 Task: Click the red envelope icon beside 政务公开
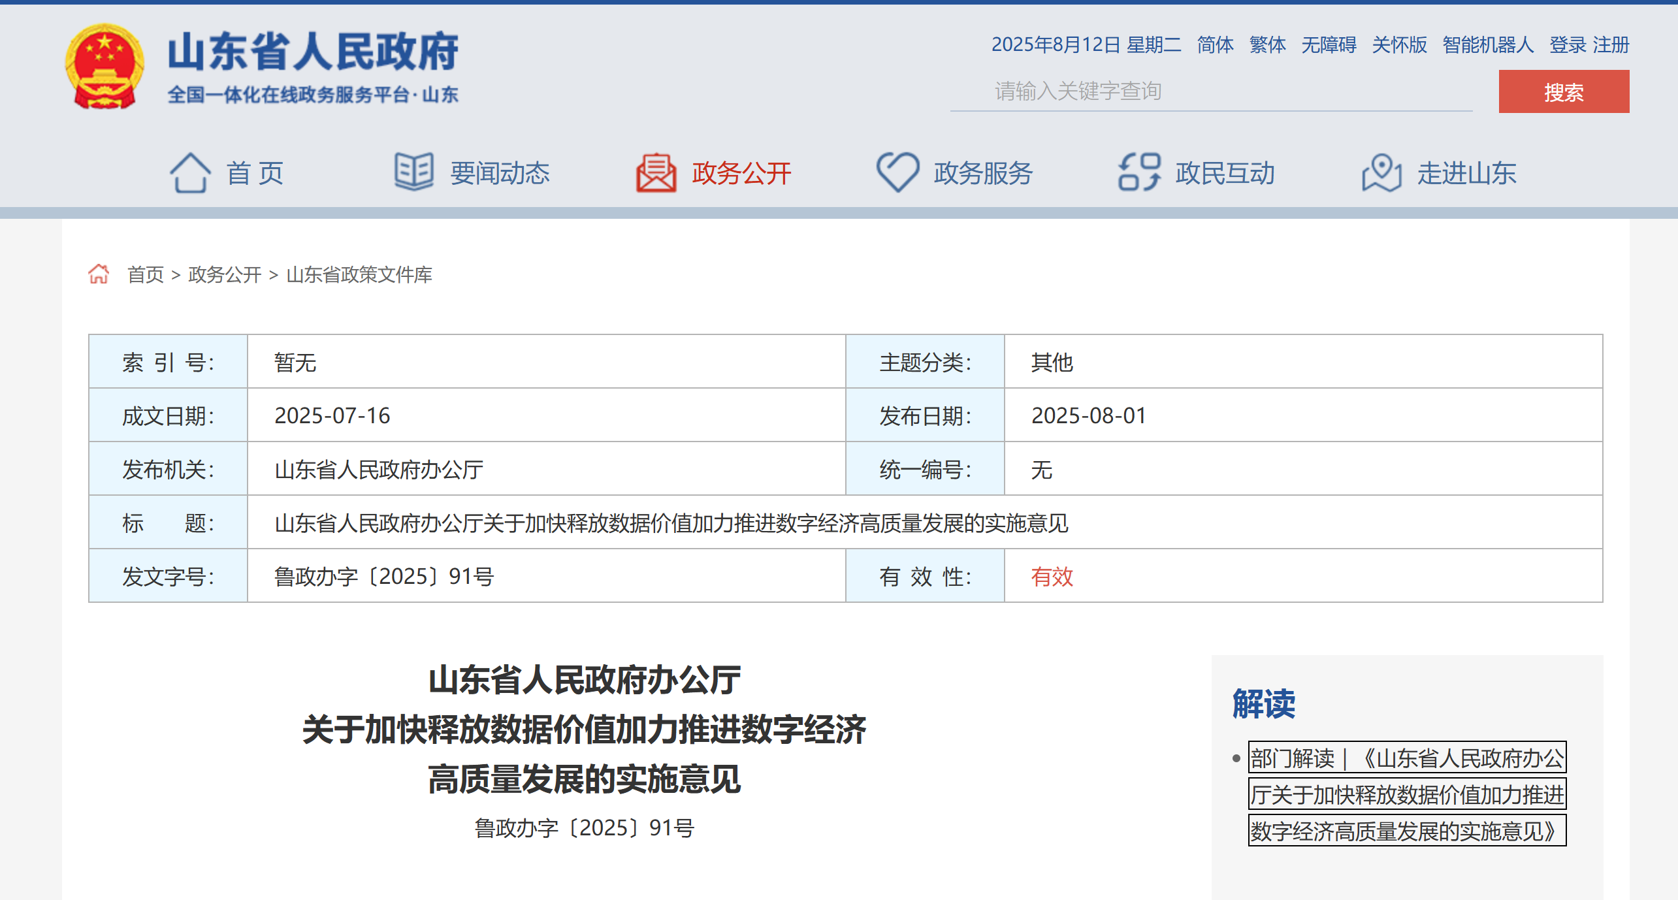pyautogui.click(x=656, y=173)
